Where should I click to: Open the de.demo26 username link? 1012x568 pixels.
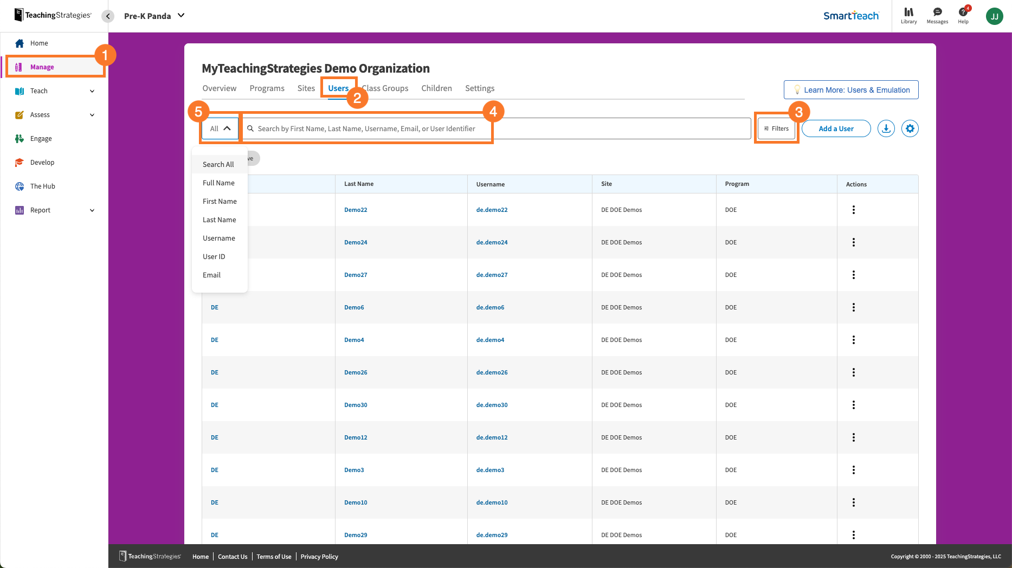[492, 372]
